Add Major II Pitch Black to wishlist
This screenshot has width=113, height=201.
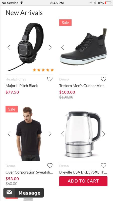pyautogui.click(x=50, y=79)
